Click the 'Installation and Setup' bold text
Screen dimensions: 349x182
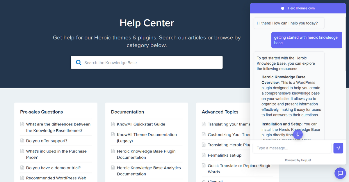click(x=282, y=124)
